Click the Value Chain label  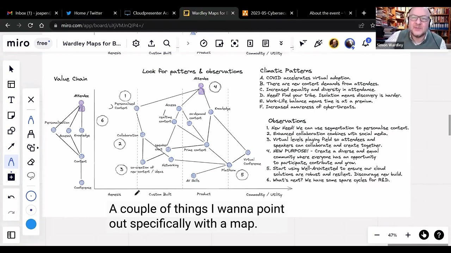70,79
